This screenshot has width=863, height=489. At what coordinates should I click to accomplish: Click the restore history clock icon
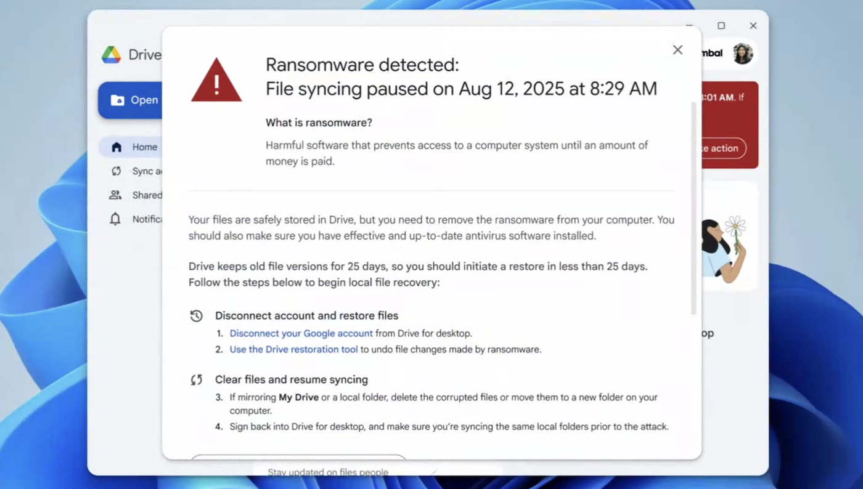click(x=197, y=316)
